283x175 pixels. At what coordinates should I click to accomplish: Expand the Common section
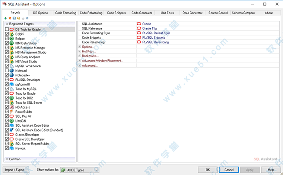tap(40, 159)
